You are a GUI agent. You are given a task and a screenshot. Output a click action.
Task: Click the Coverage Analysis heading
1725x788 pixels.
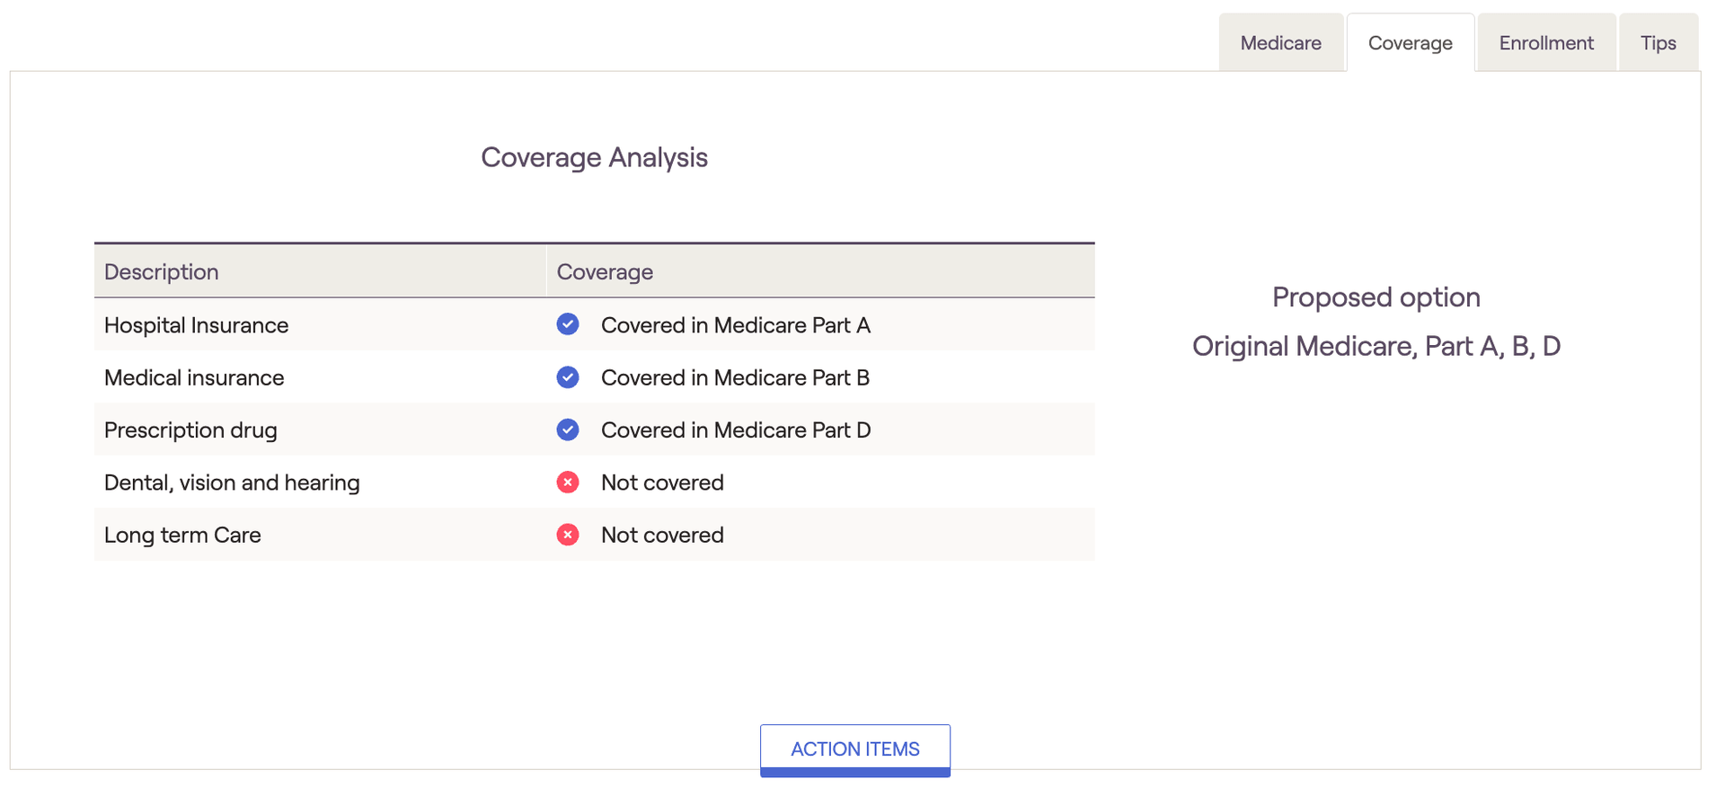pos(594,157)
